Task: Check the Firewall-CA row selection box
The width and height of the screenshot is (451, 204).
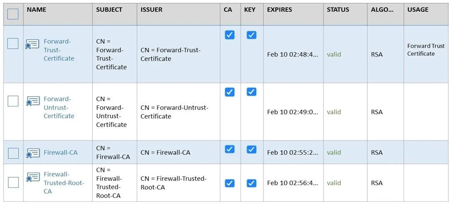Action: pyautogui.click(x=13, y=153)
